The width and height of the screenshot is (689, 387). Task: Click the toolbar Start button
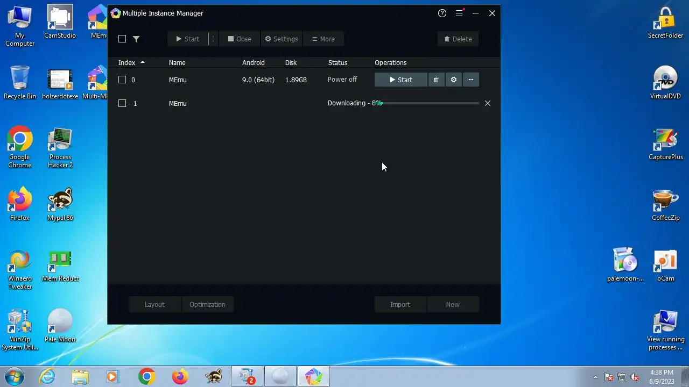[x=188, y=39]
